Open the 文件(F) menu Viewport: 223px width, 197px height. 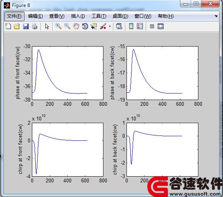(x=14, y=16)
